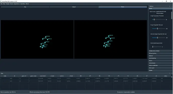
Task: Click the geom. mask column header
Action: pyautogui.click(x=33, y=76)
